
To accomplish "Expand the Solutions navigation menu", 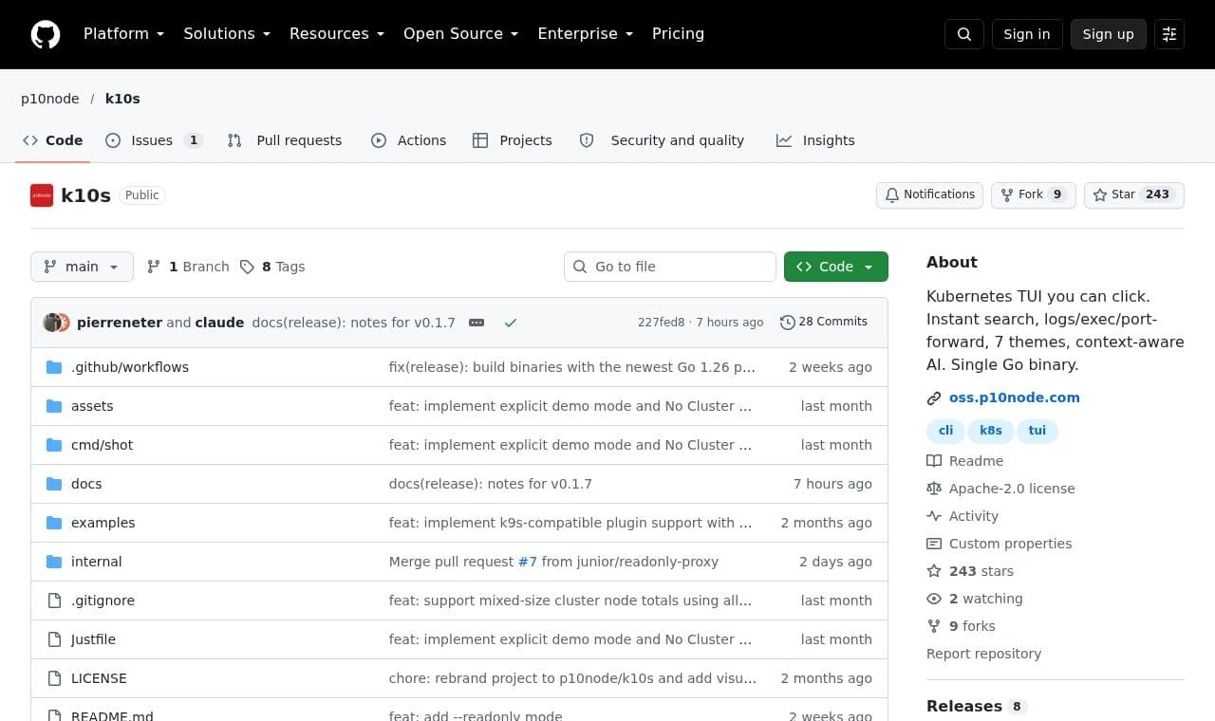I will pyautogui.click(x=227, y=34).
